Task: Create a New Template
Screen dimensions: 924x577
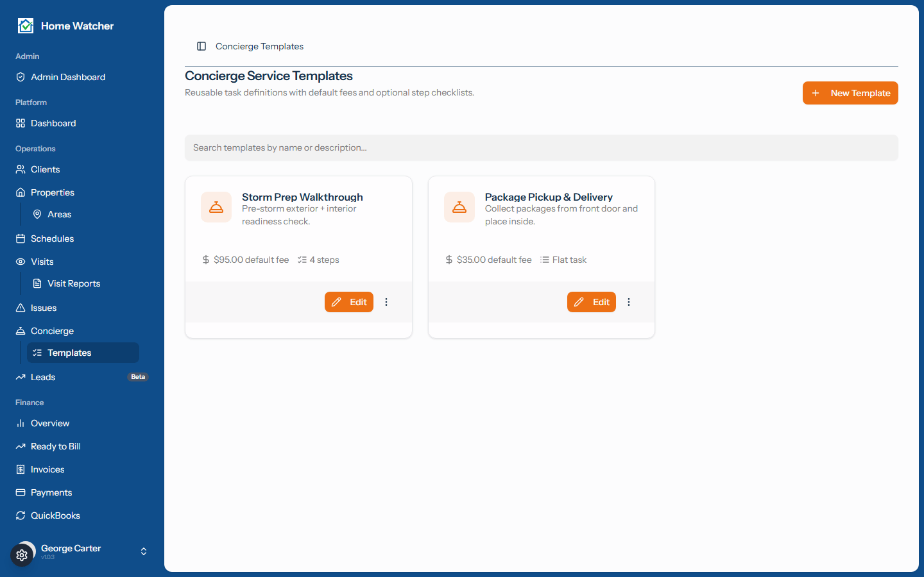Action: point(850,93)
